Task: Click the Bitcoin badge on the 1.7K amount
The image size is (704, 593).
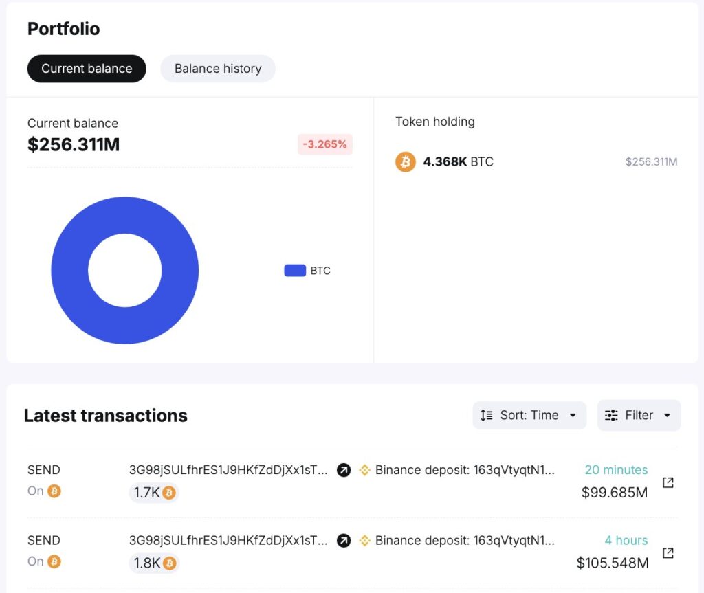Action: click(x=167, y=493)
